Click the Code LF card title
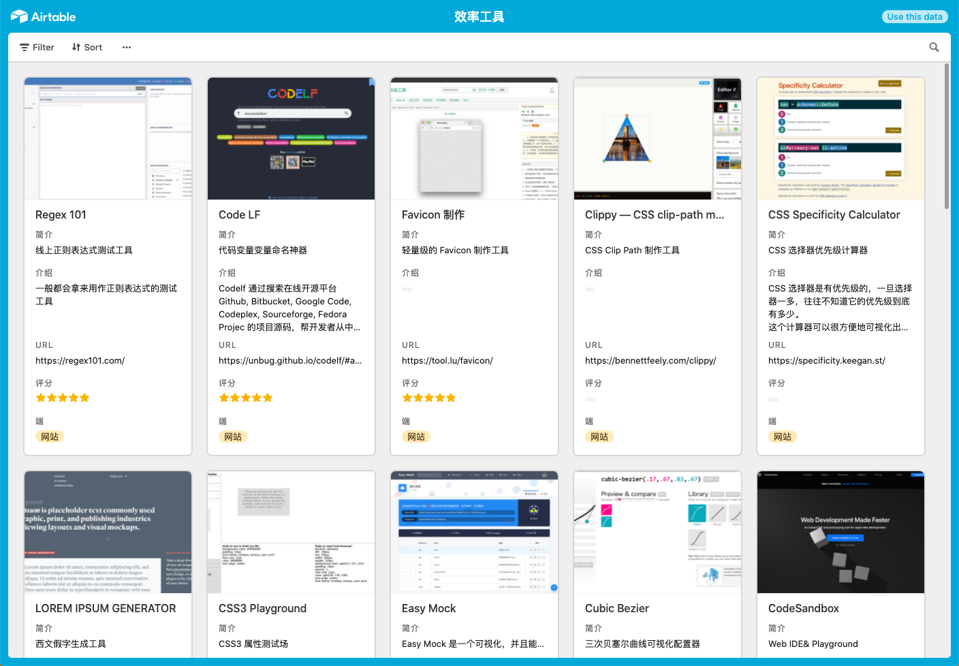The width and height of the screenshot is (959, 666). click(239, 215)
